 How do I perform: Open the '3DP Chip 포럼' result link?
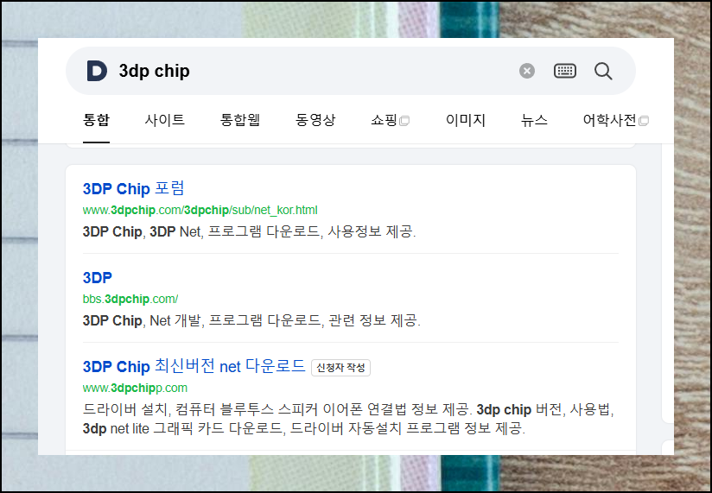(133, 188)
